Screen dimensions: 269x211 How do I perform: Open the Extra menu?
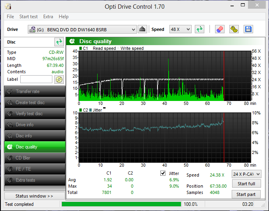click(48, 17)
